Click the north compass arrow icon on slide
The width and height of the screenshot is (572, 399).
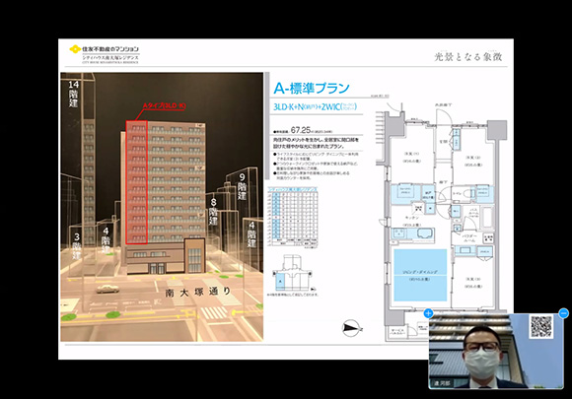352,328
